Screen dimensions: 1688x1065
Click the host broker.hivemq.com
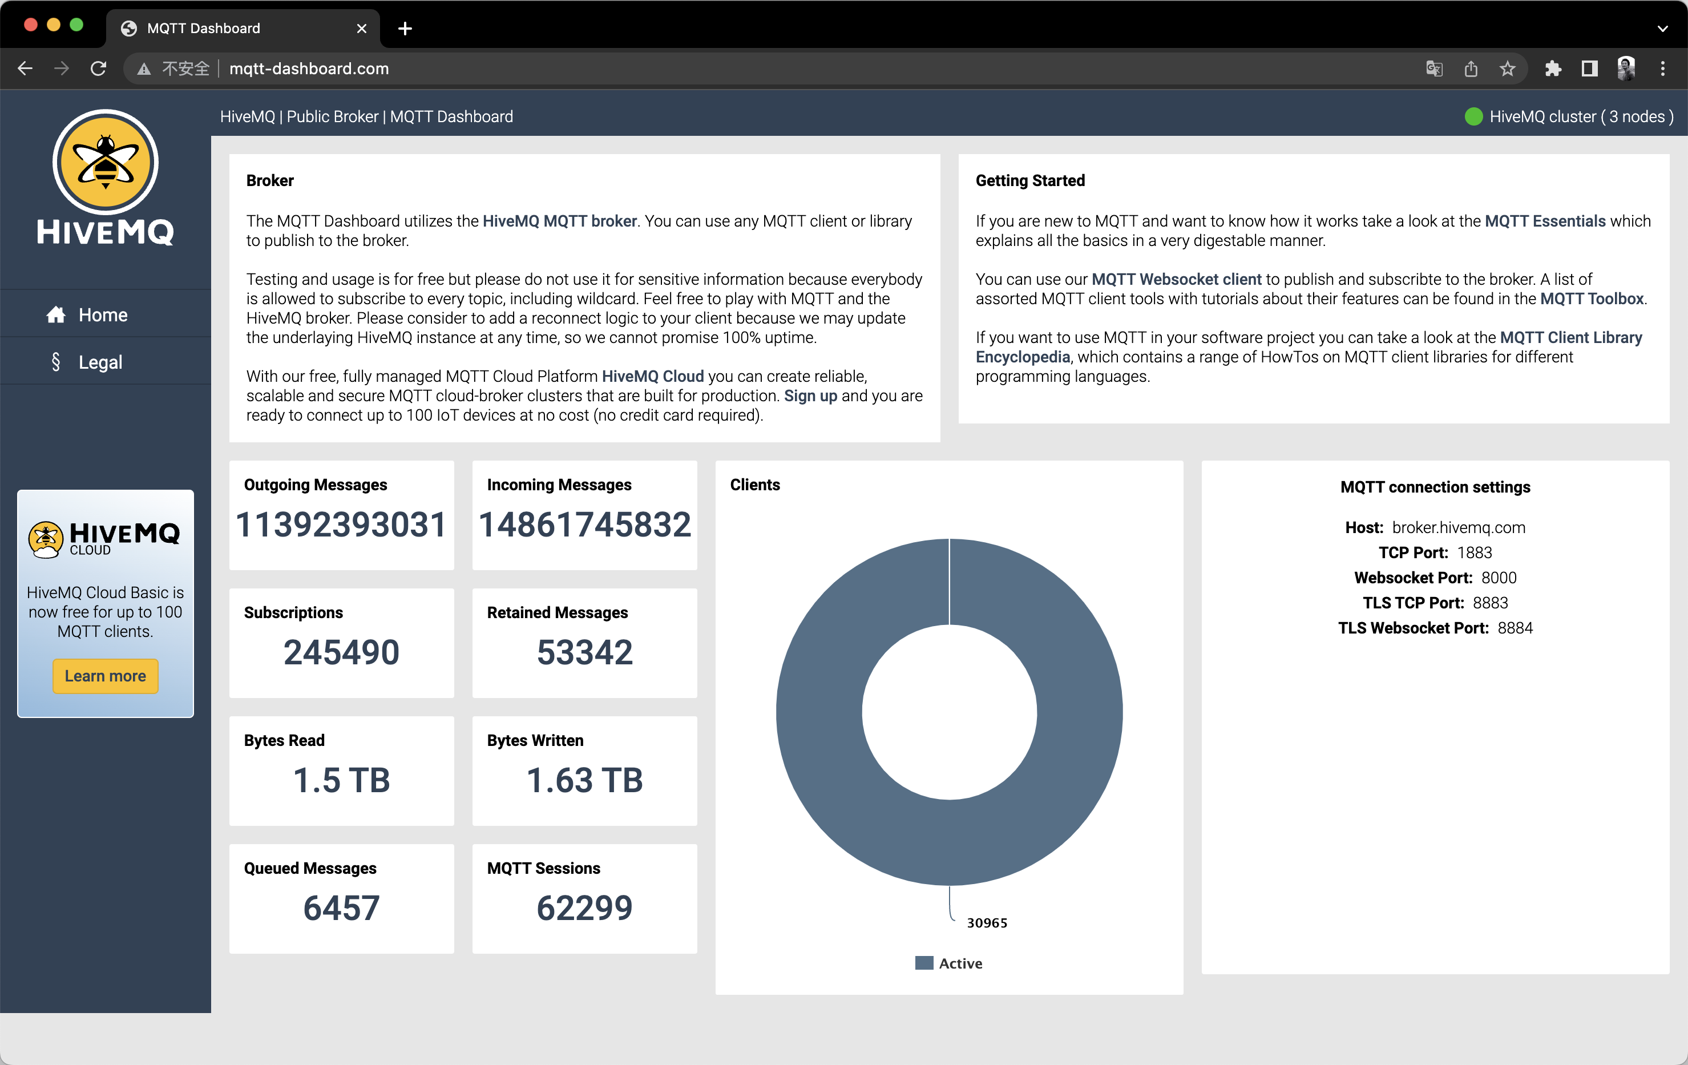[x=1458, y=527]
